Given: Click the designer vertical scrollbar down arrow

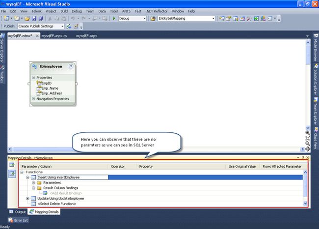Looking at the screenshot, I should 308,128.
